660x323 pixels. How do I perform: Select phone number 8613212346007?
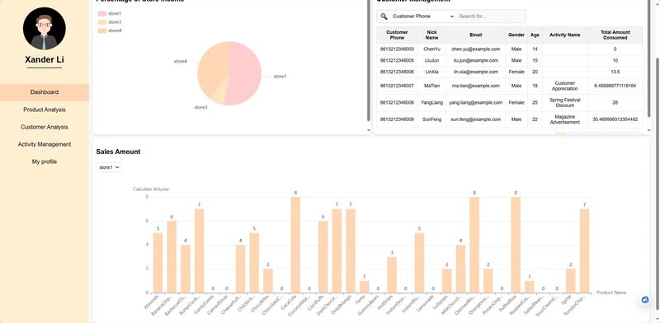pos(397,86)
